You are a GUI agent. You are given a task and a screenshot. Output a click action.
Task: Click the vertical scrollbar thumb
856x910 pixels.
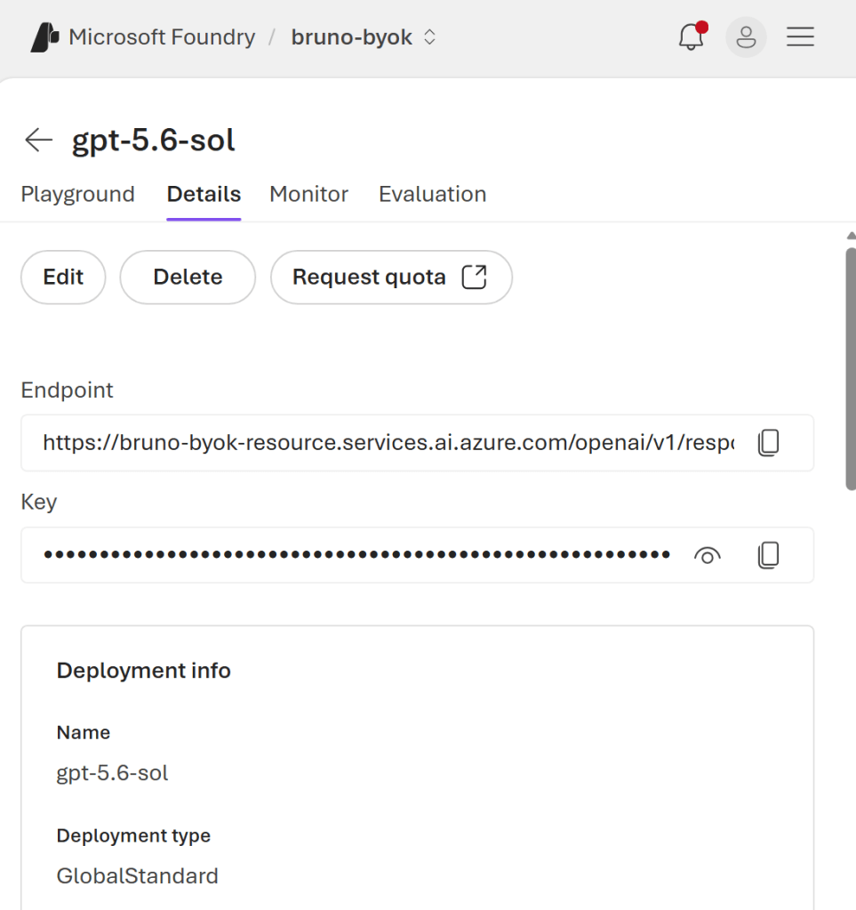(x=851, y=369)
